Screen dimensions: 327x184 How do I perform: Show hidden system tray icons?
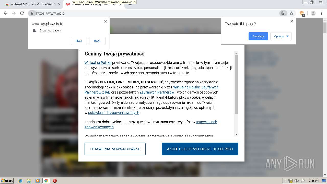click(x=285, y=181)
